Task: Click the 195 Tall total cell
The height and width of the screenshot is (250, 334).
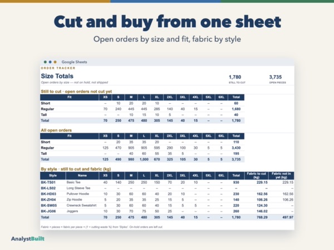Action: click(236, 153)
